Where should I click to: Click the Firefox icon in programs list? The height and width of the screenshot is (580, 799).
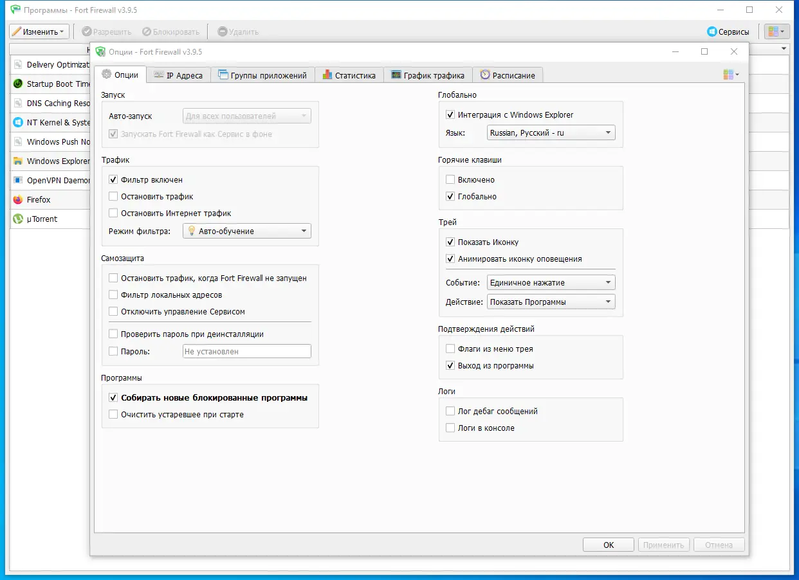17,199
